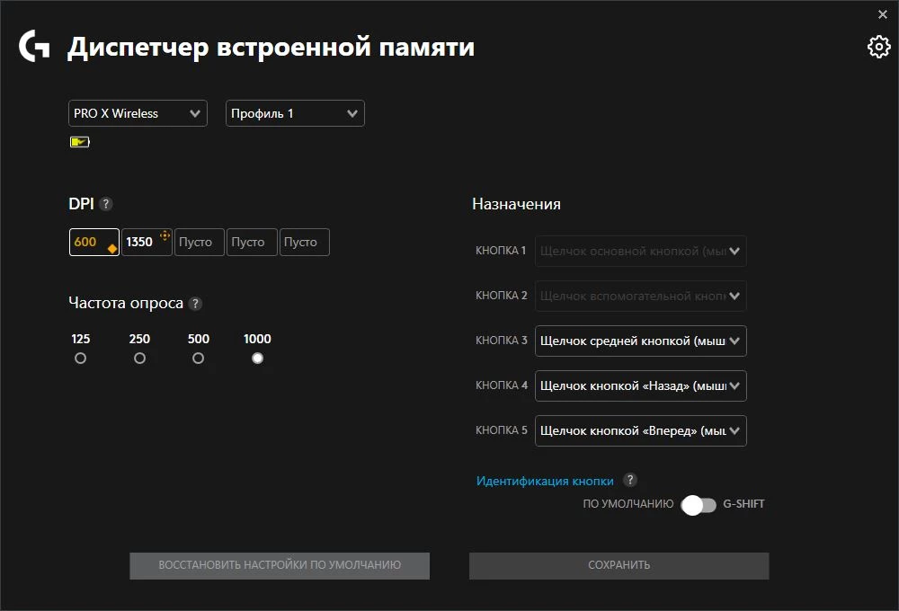Open the PRO X Wireless device dropdown
Screen dimensions: 899x611
pyautogui.click(x=137, y=113)
